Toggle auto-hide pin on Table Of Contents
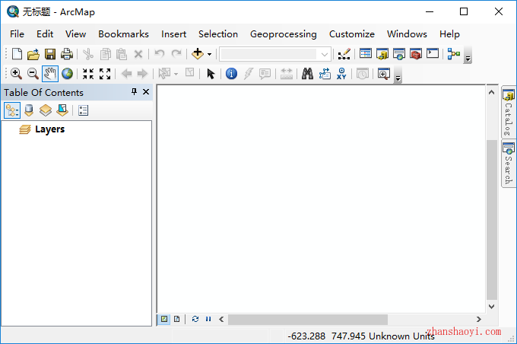Screen dimensions: 517x344 pyautogui.click(x=134, y=92)
